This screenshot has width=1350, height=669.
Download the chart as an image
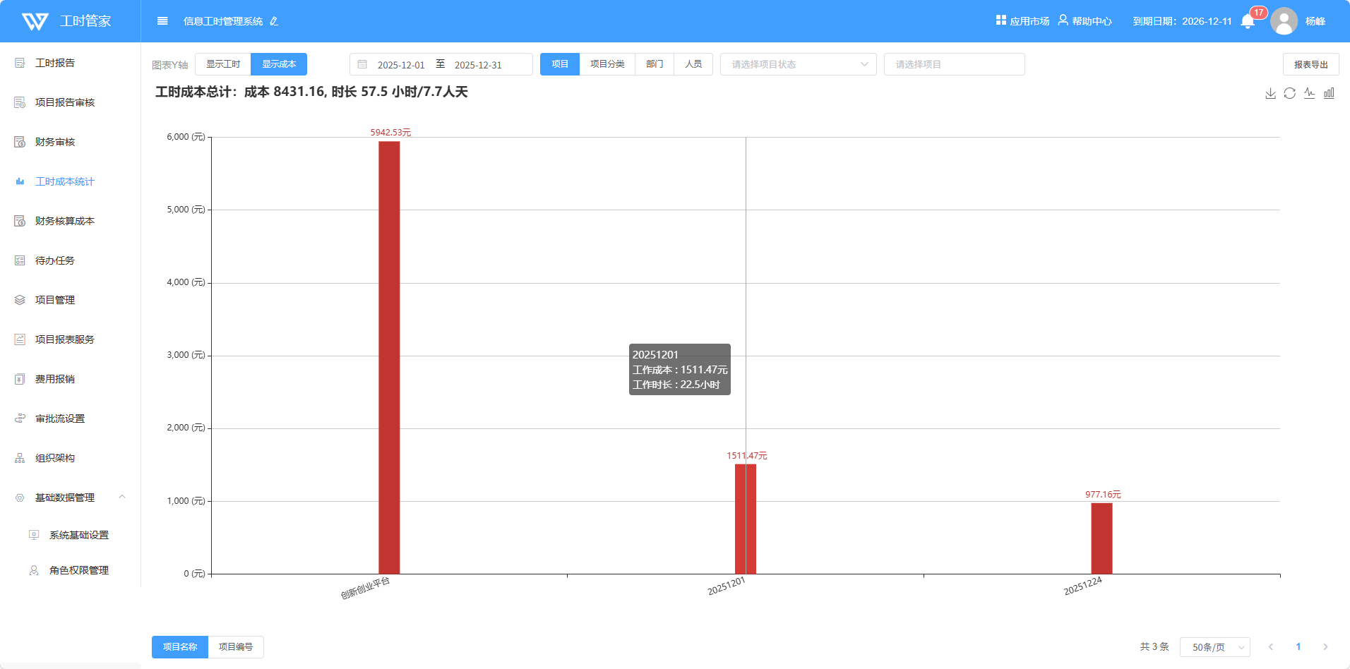[x=1270, y=93]
